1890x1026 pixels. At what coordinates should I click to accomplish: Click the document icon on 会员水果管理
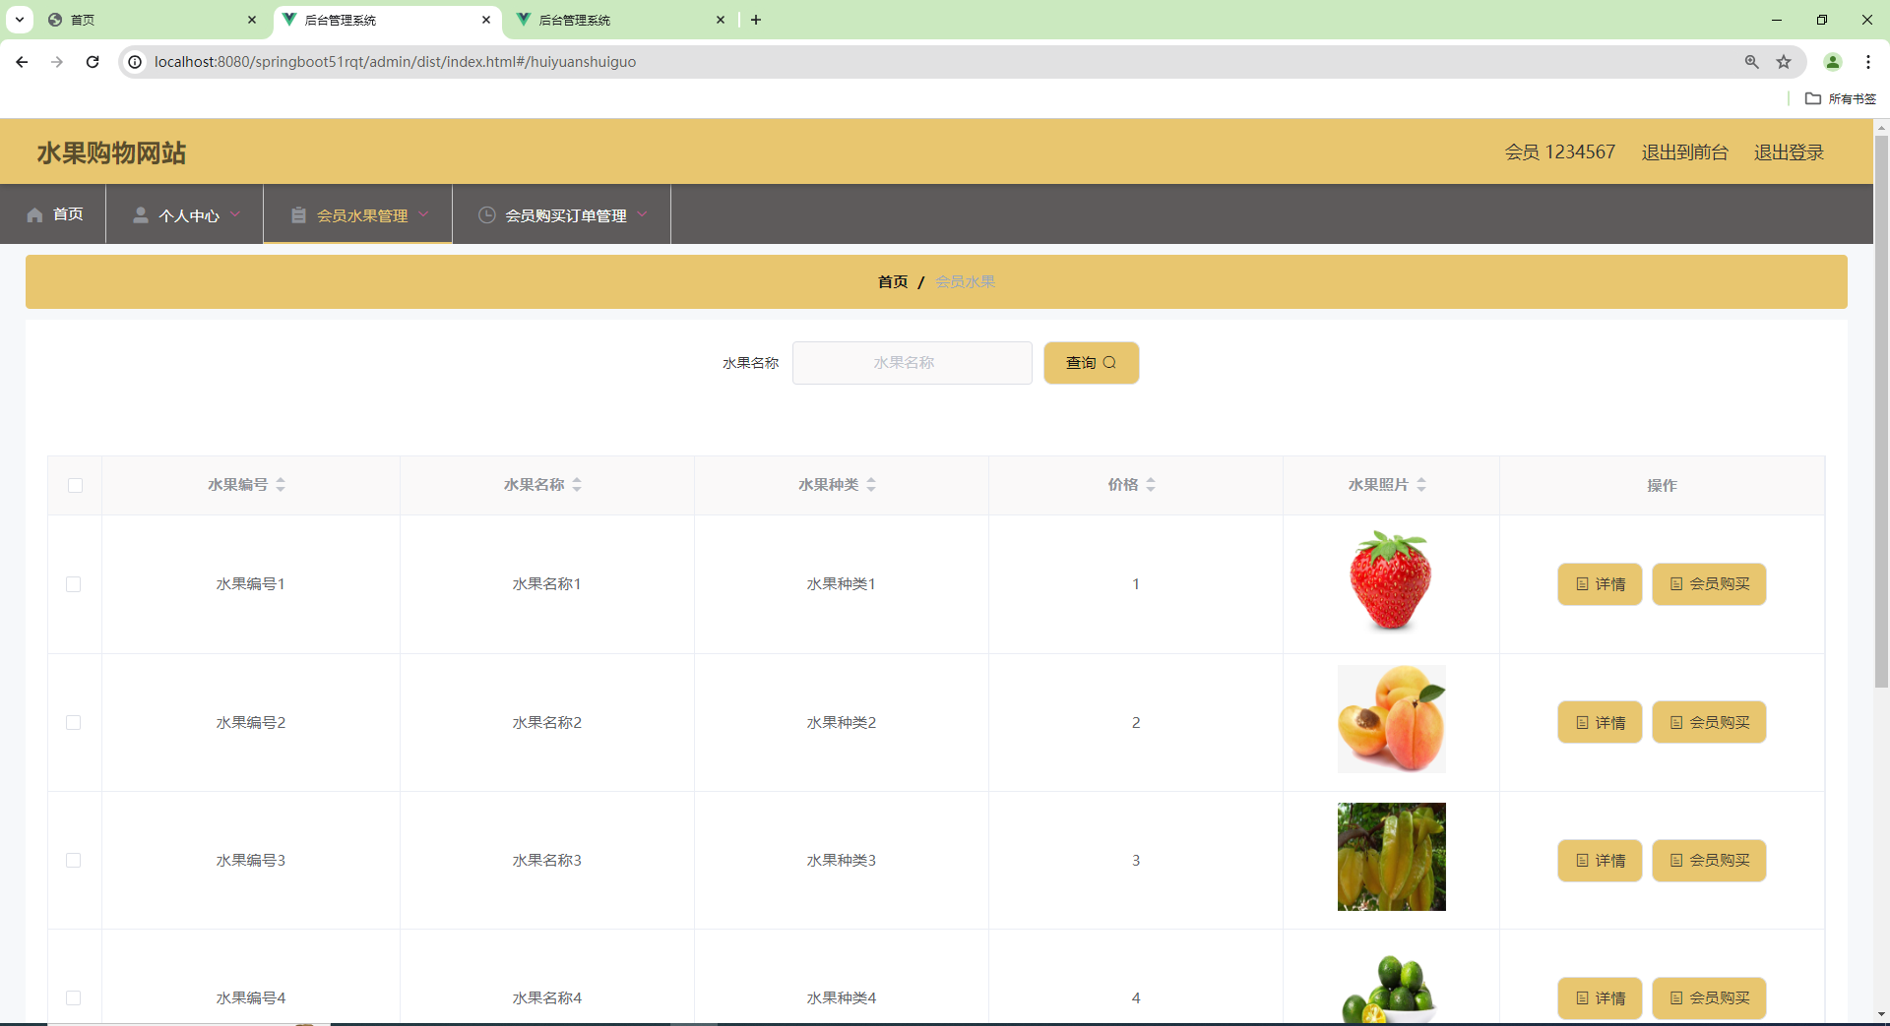pos(298,214)
